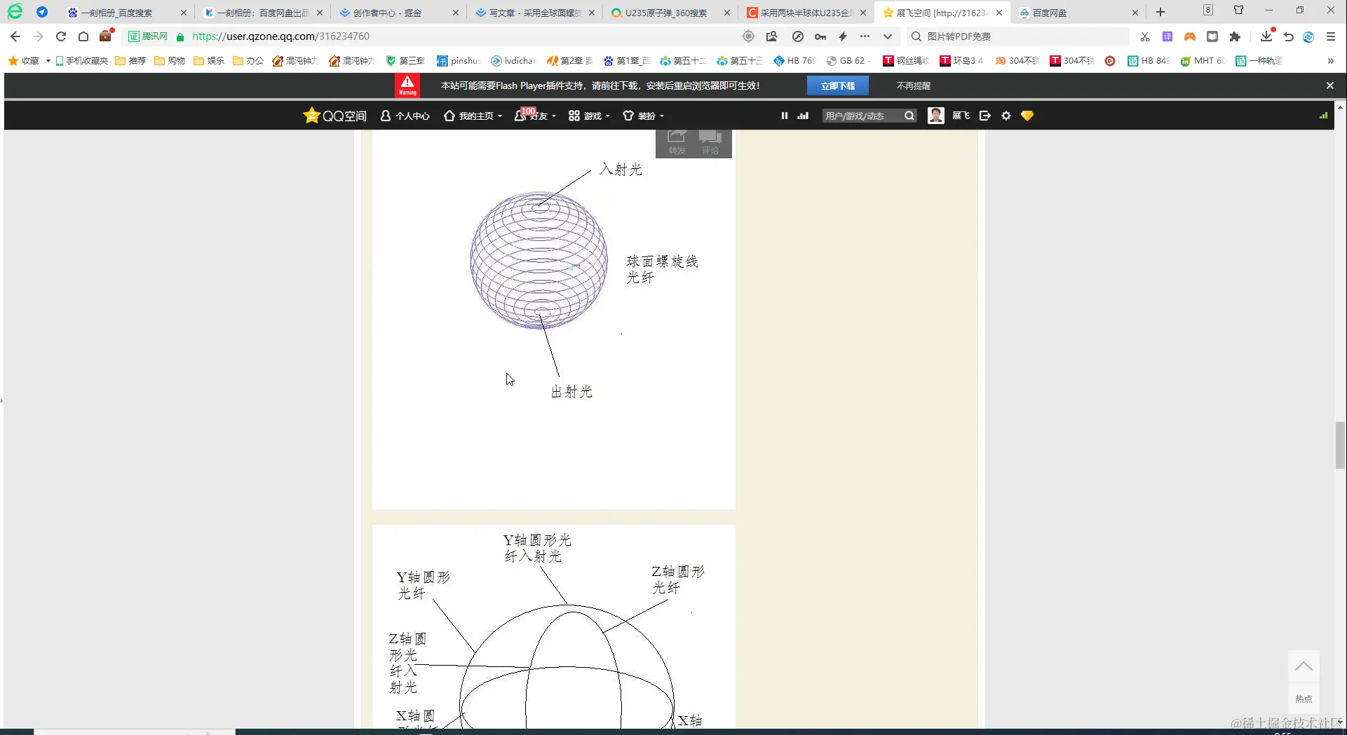Open the QQ空间 settings gear icon

coord(1006,116)
